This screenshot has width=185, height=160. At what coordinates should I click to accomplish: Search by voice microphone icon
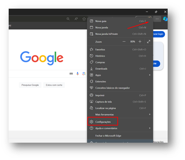(78, 74)
